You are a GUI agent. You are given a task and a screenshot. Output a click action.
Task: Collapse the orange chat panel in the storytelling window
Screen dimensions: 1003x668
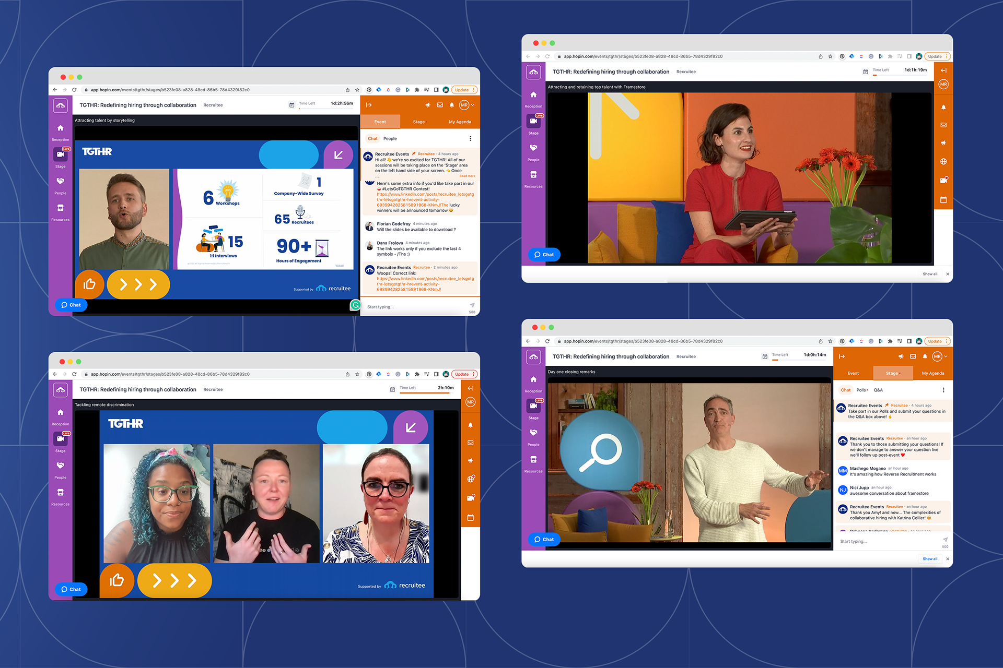pos(369,105)
